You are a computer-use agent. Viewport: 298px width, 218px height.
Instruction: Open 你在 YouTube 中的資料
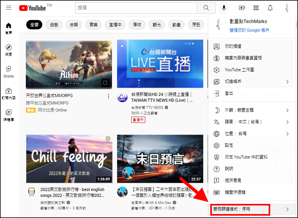pyautogui.click(x=252, y=157)
